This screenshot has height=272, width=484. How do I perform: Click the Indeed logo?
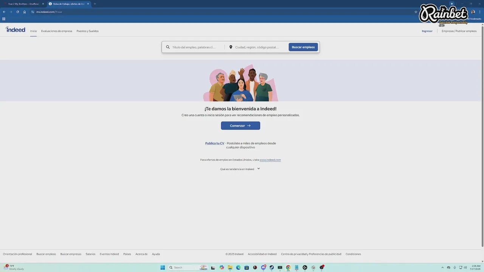tap(16, 29)
